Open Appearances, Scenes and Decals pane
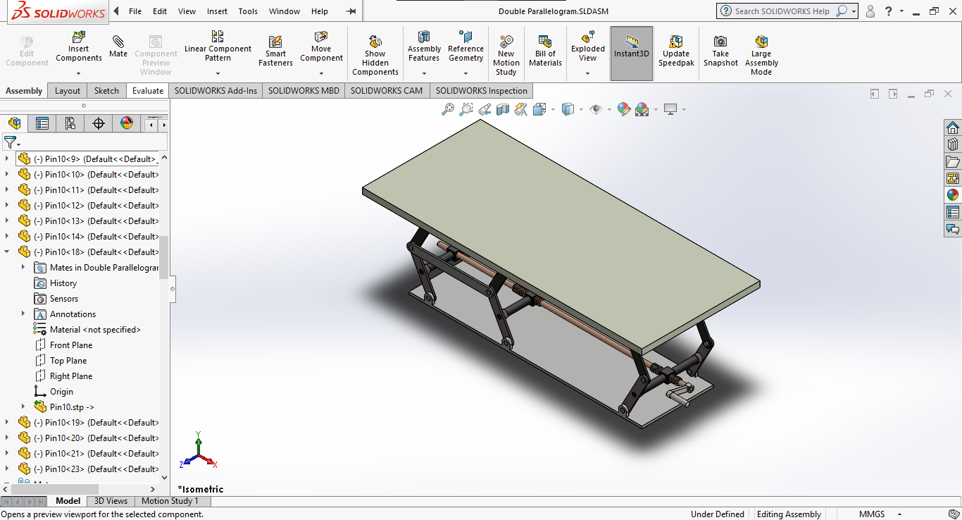Screen dimensions: 962x520 953,195
